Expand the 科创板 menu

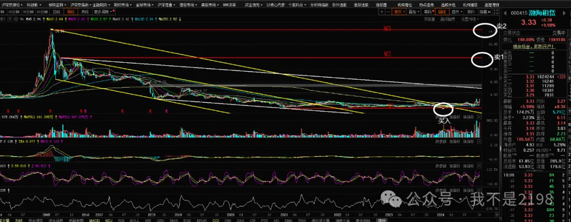[33, 5]
